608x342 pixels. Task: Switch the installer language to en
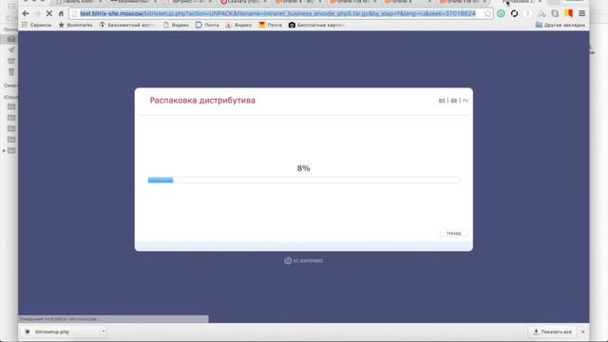(x=442, y=101)
